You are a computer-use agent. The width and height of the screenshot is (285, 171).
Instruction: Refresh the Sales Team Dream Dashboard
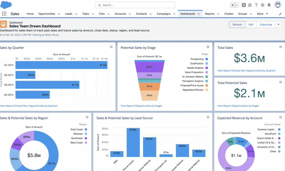pos(237,24)
